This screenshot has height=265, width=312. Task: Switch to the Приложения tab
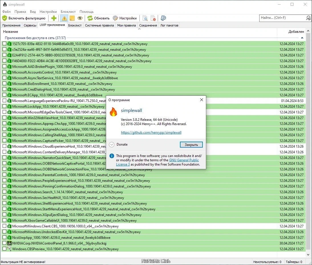tap(11, 25)
